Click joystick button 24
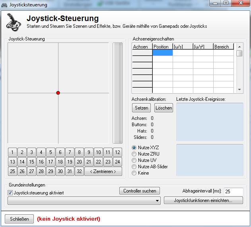The image size is (251, 227). (117, 162)
